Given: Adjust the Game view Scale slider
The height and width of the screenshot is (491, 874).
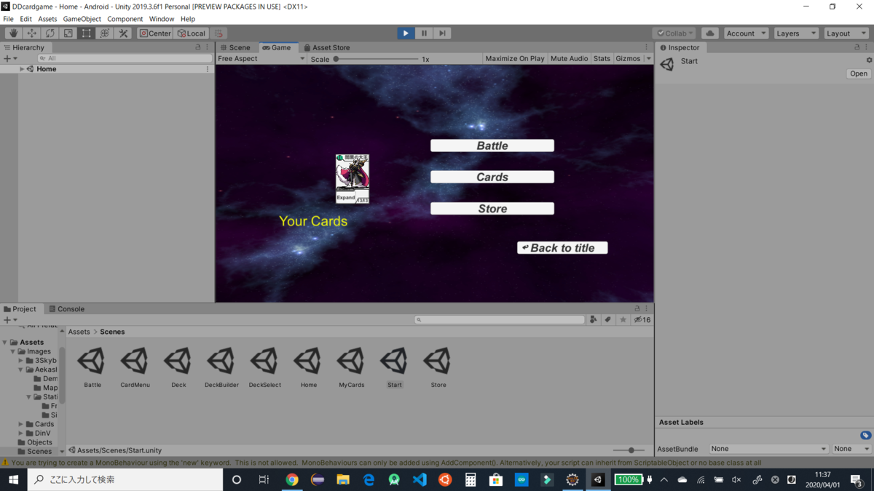Looking at the screenshot, I should pyautogui.click(x=375, y=59).
